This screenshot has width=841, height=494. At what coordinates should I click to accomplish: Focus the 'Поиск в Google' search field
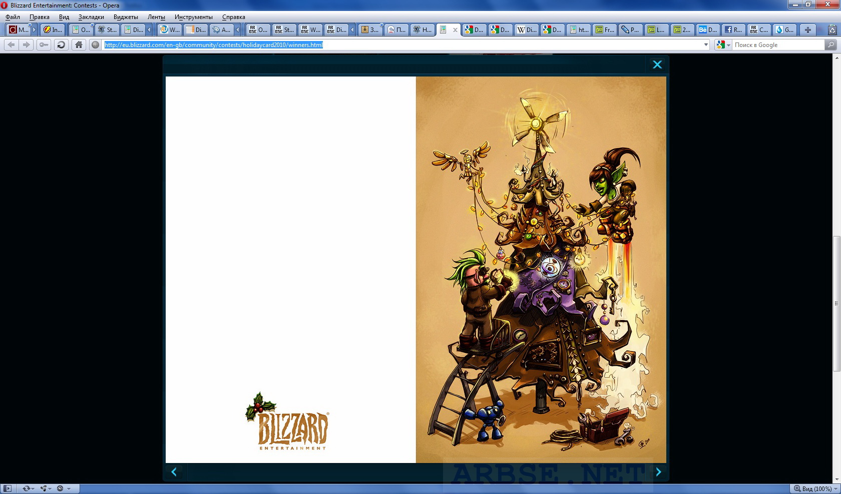pyautogui.click(x=778, y=45)
